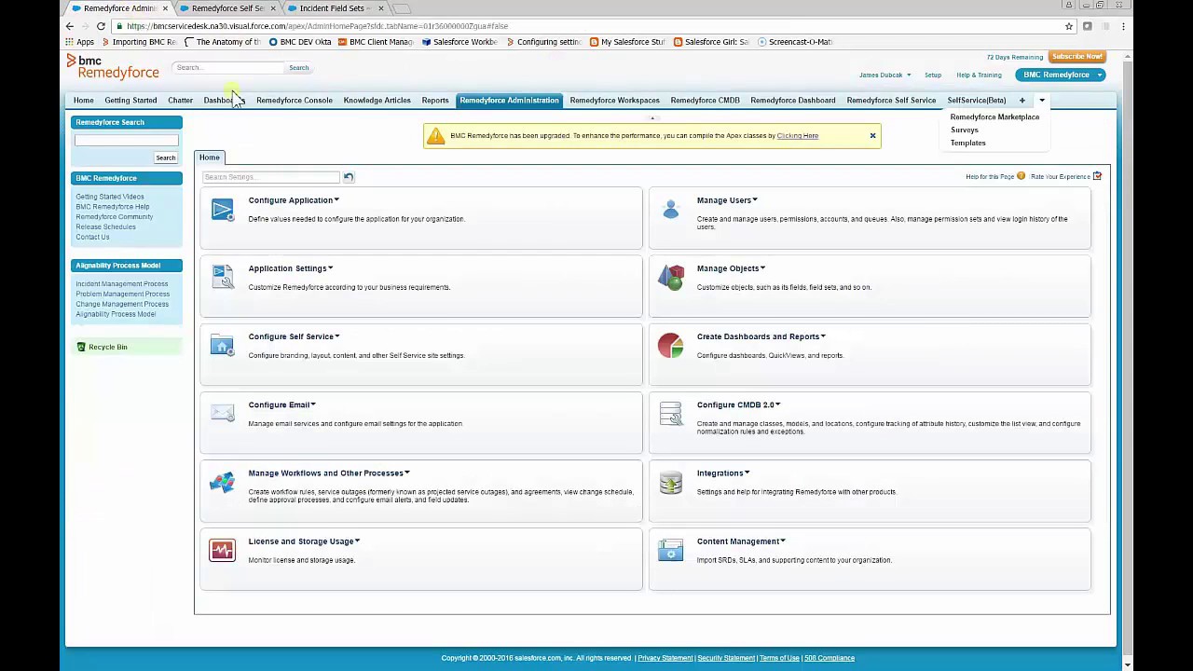Click the Create Dashboards and Reports pie icon
Screen dimensions: 1193x671
tap(670, 346)
